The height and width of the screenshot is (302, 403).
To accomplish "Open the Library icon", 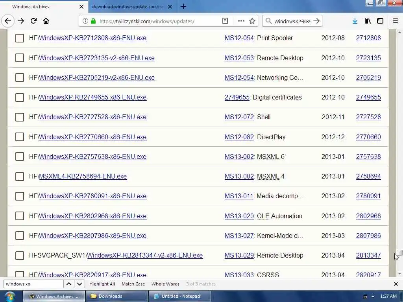I will tap(368, 21).
